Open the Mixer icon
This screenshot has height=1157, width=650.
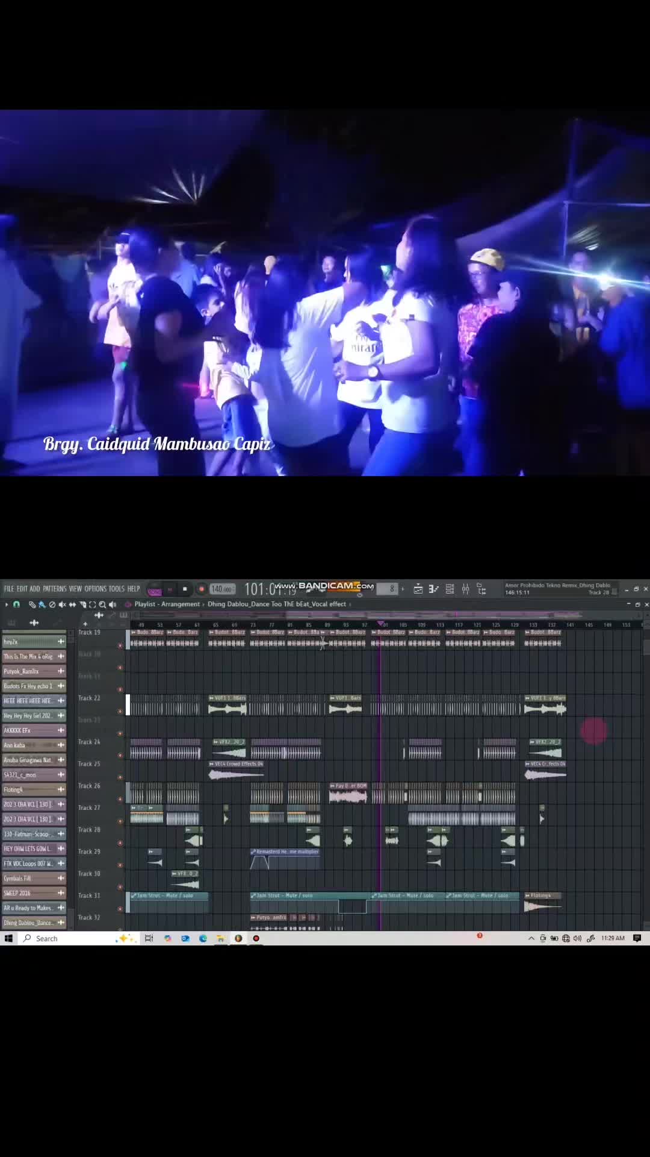(465, 589)
